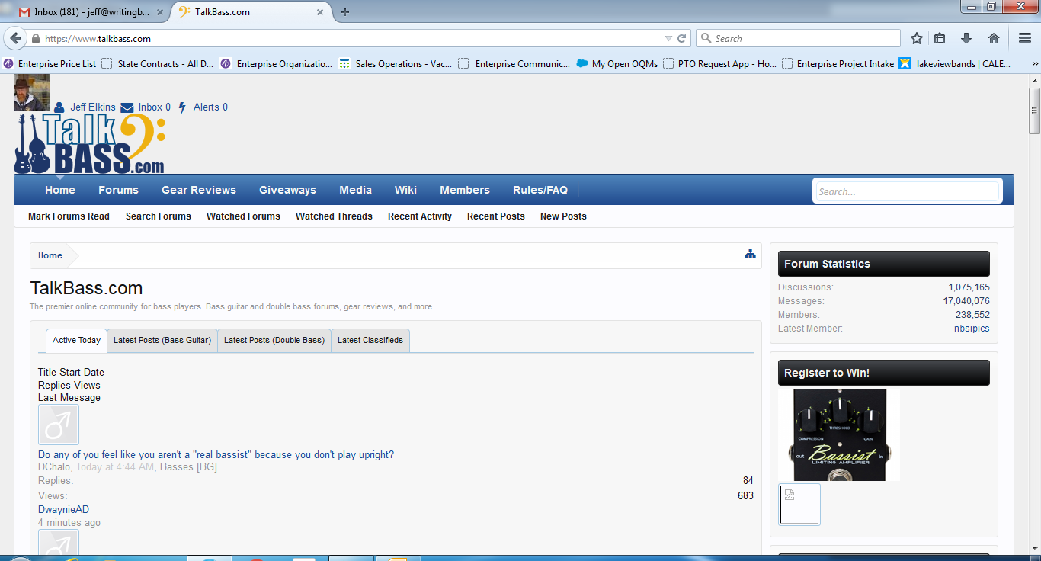
Task: Open Watched Threads
Action: point(334,216)
